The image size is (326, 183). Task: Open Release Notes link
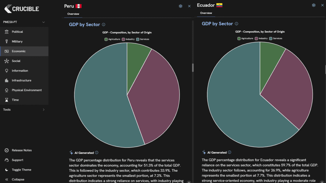(21, 150)
